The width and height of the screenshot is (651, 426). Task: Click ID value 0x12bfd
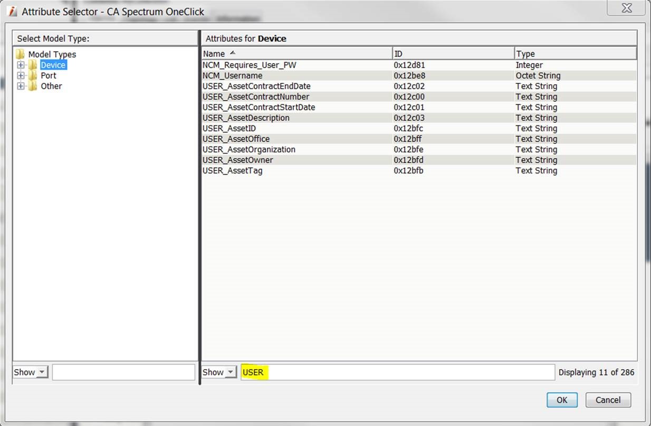tap(408, 160)
